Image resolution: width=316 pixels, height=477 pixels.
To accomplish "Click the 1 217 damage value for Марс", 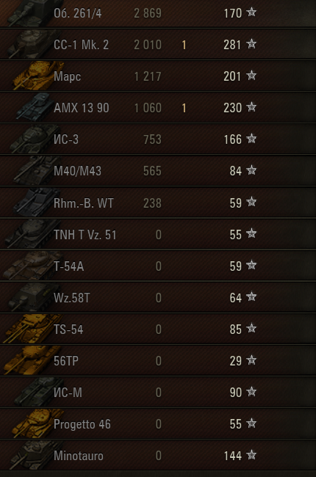I will [148, 76].
